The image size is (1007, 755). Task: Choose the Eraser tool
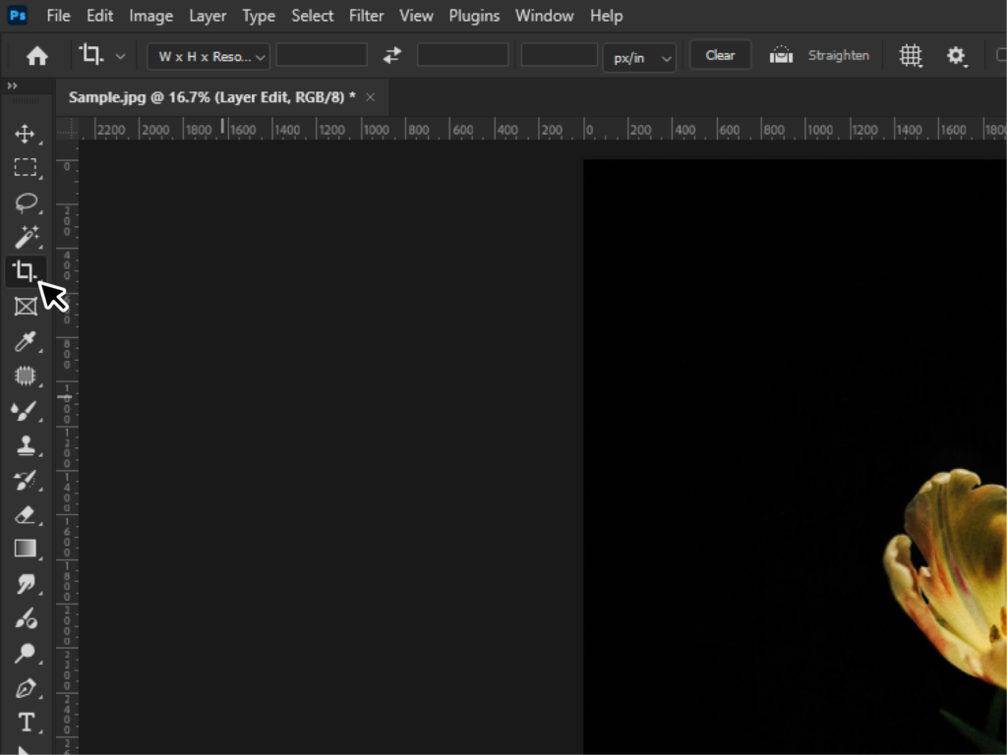pos(25,515)
